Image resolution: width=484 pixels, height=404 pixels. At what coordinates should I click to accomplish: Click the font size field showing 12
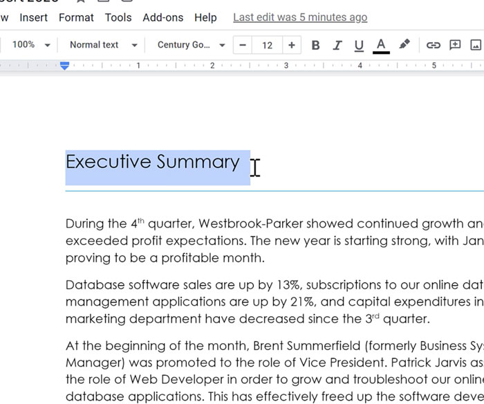[267, 45]
